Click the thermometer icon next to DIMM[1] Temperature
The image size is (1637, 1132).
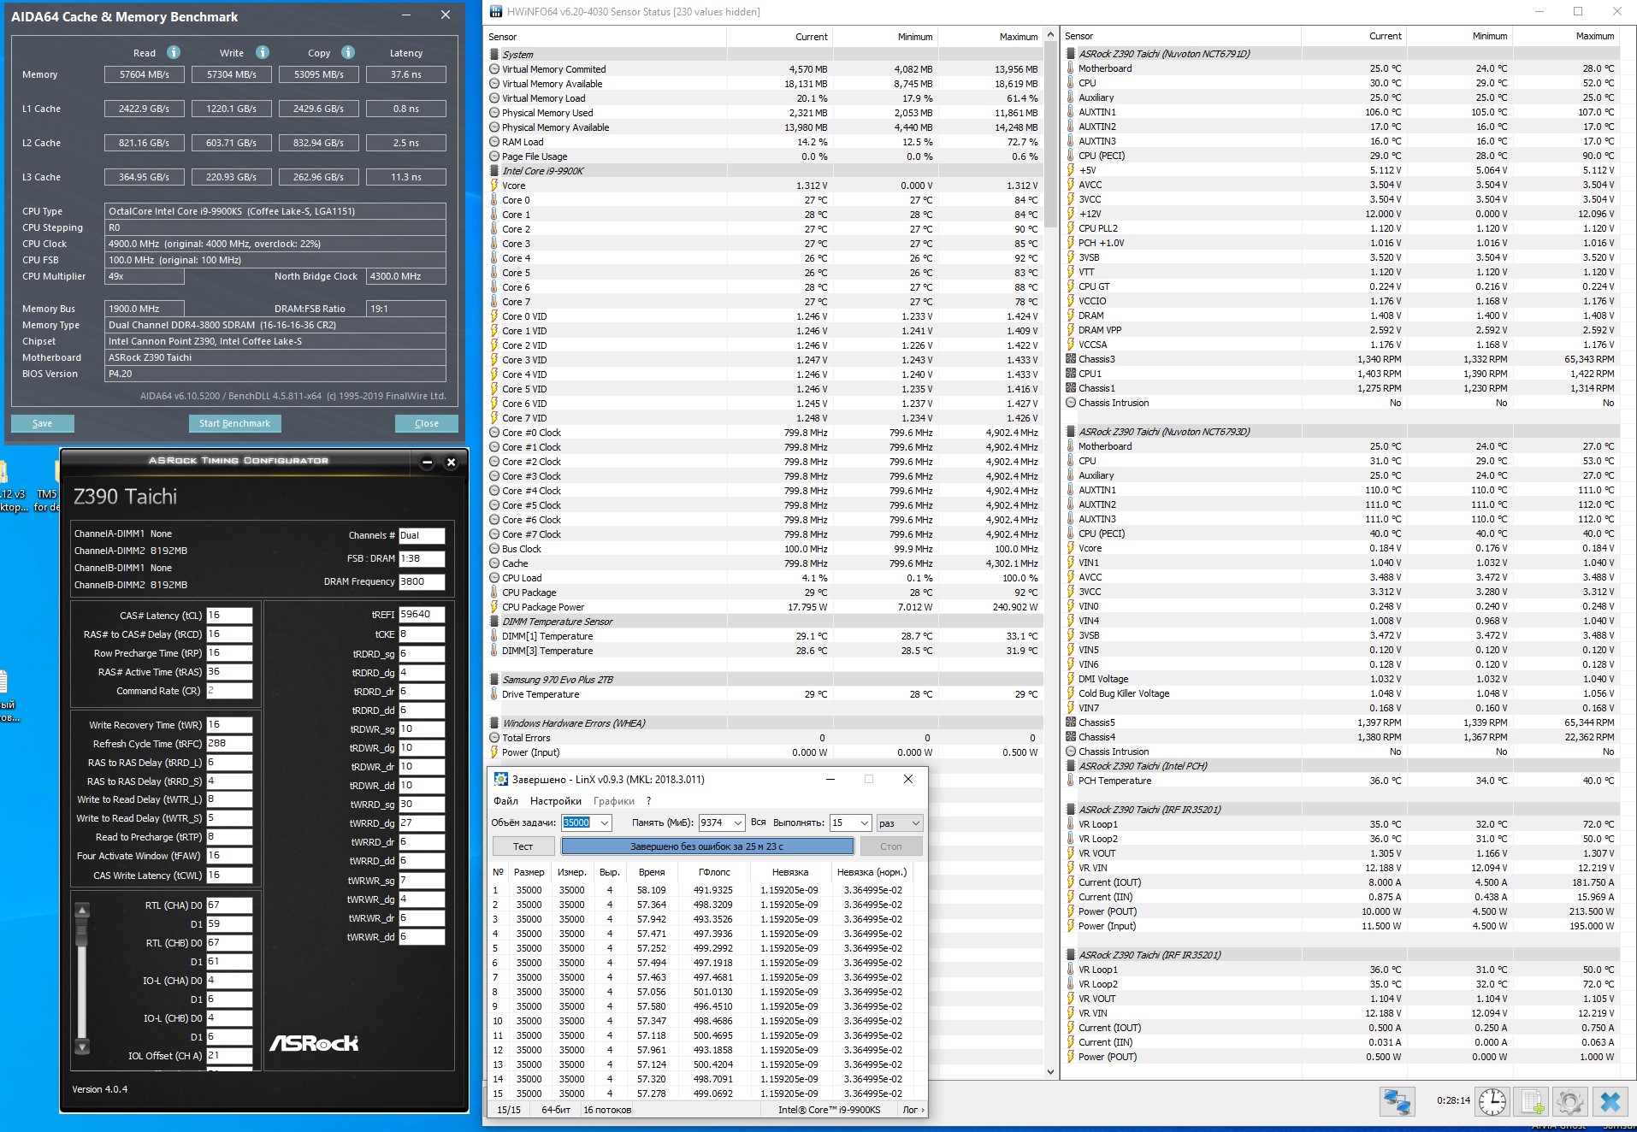(x=494, y=636)
